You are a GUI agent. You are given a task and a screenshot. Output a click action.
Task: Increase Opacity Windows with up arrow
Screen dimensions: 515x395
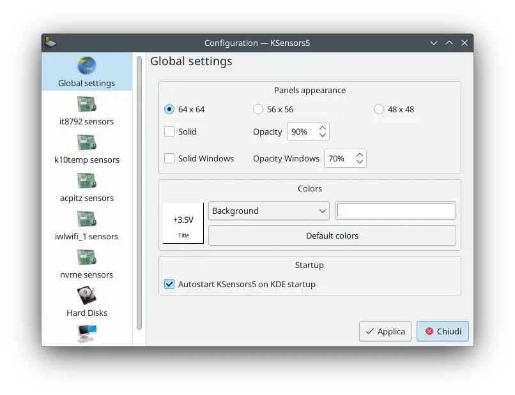(360, 155)
